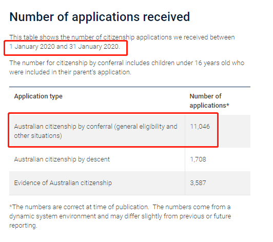
Task: Click the footnote starting 'The numbers are correct'
Action: [x=120, y=216]
